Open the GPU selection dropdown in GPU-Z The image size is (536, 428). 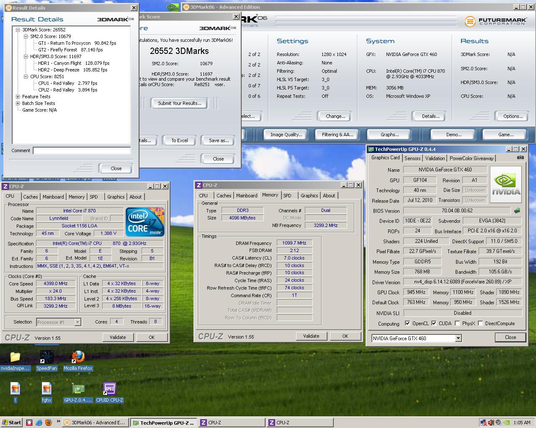tap(458, 338)
